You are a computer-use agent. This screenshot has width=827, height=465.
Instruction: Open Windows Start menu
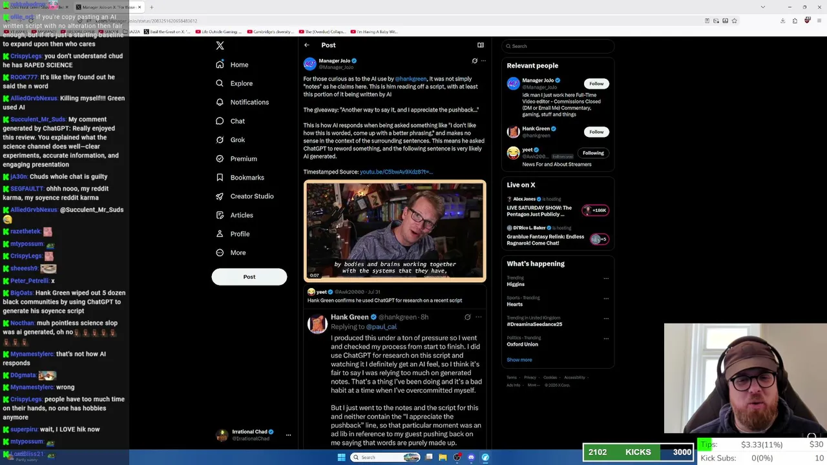341,457
